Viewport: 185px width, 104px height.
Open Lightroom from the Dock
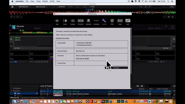point(123,101)
